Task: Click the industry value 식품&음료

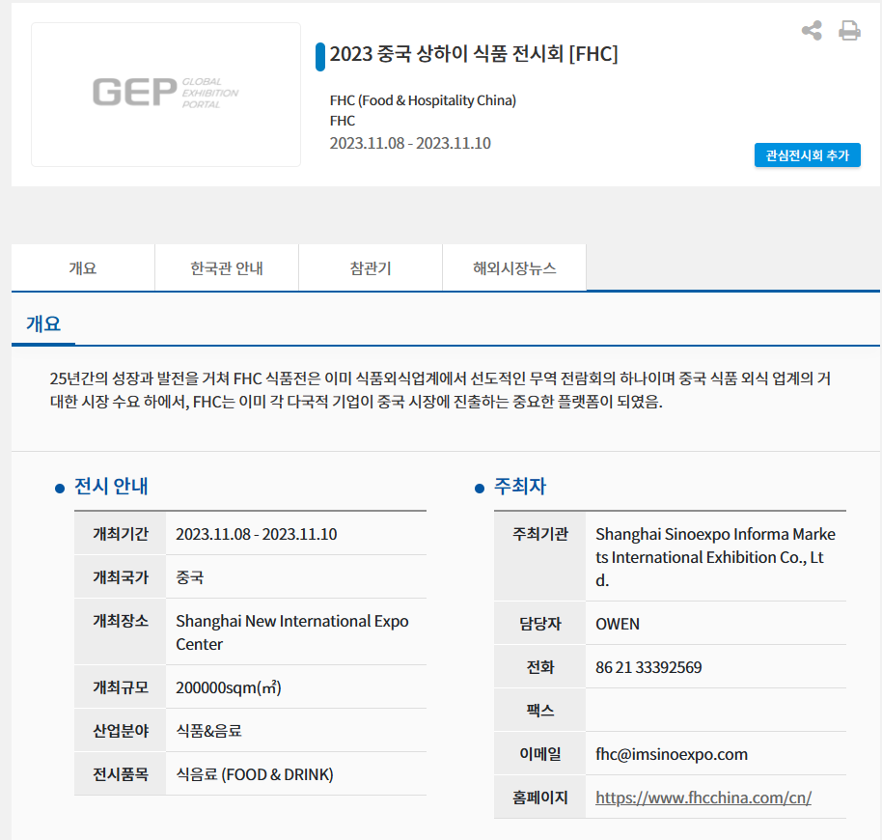Action: [x=208, y=731]
